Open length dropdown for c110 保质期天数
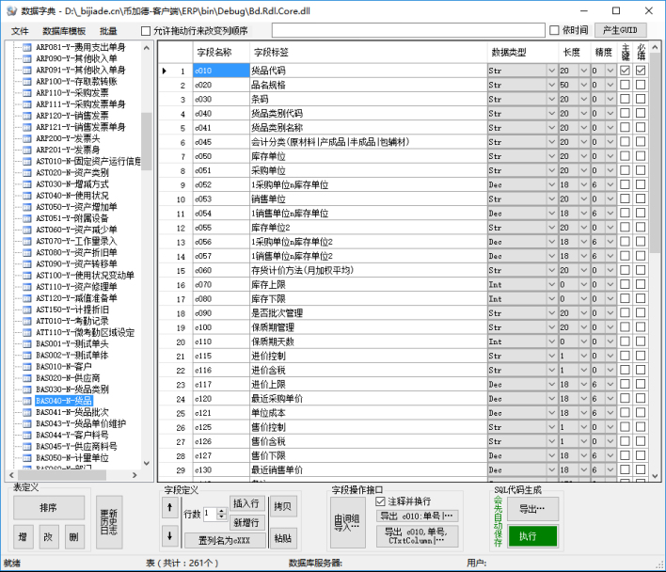 pos(584,342)
